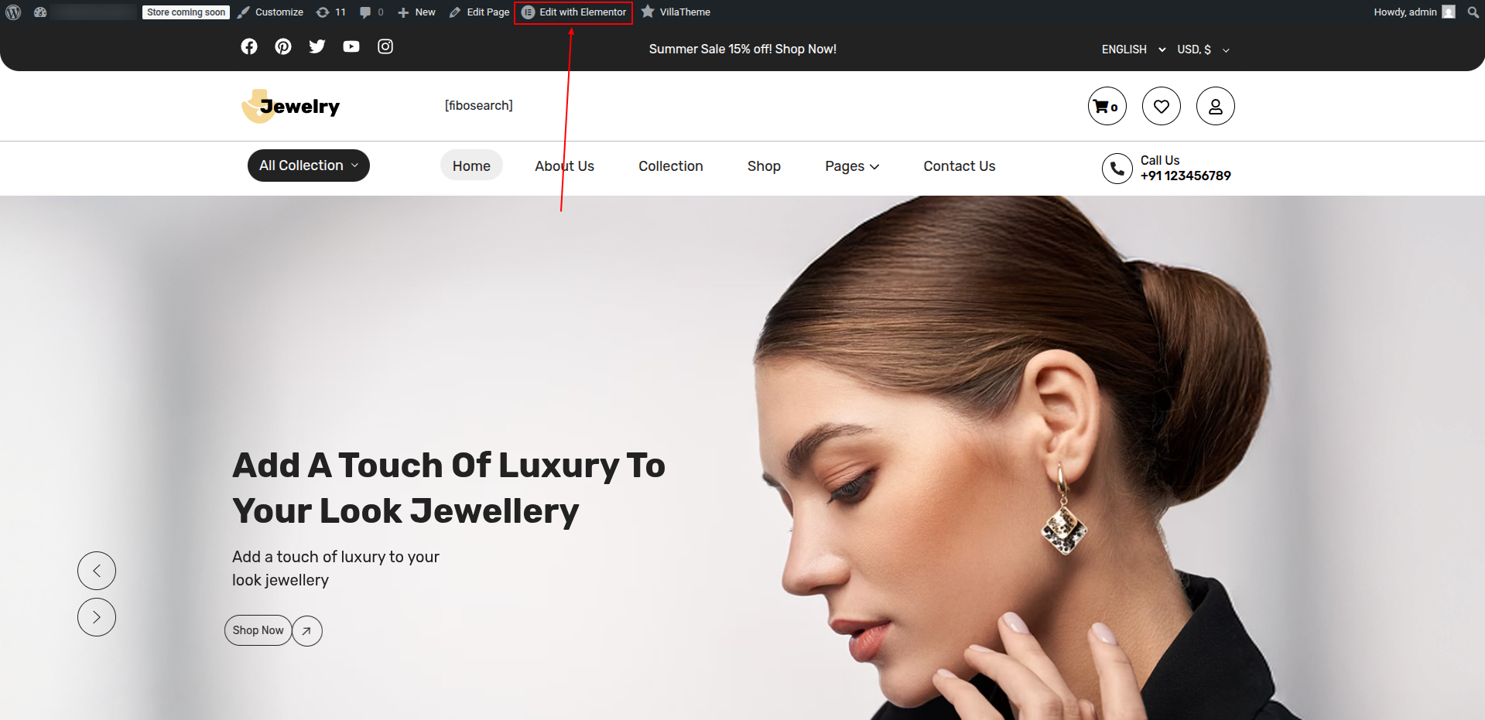The image size is (1485, 720).
Task: Advance to the next slide arrow
Action: (97, 617)
